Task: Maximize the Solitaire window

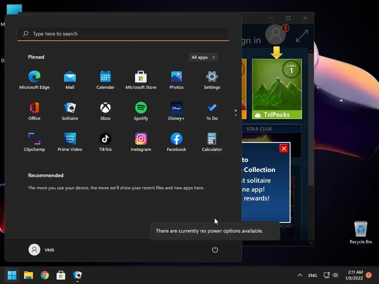Action: [x=288, y=18]
